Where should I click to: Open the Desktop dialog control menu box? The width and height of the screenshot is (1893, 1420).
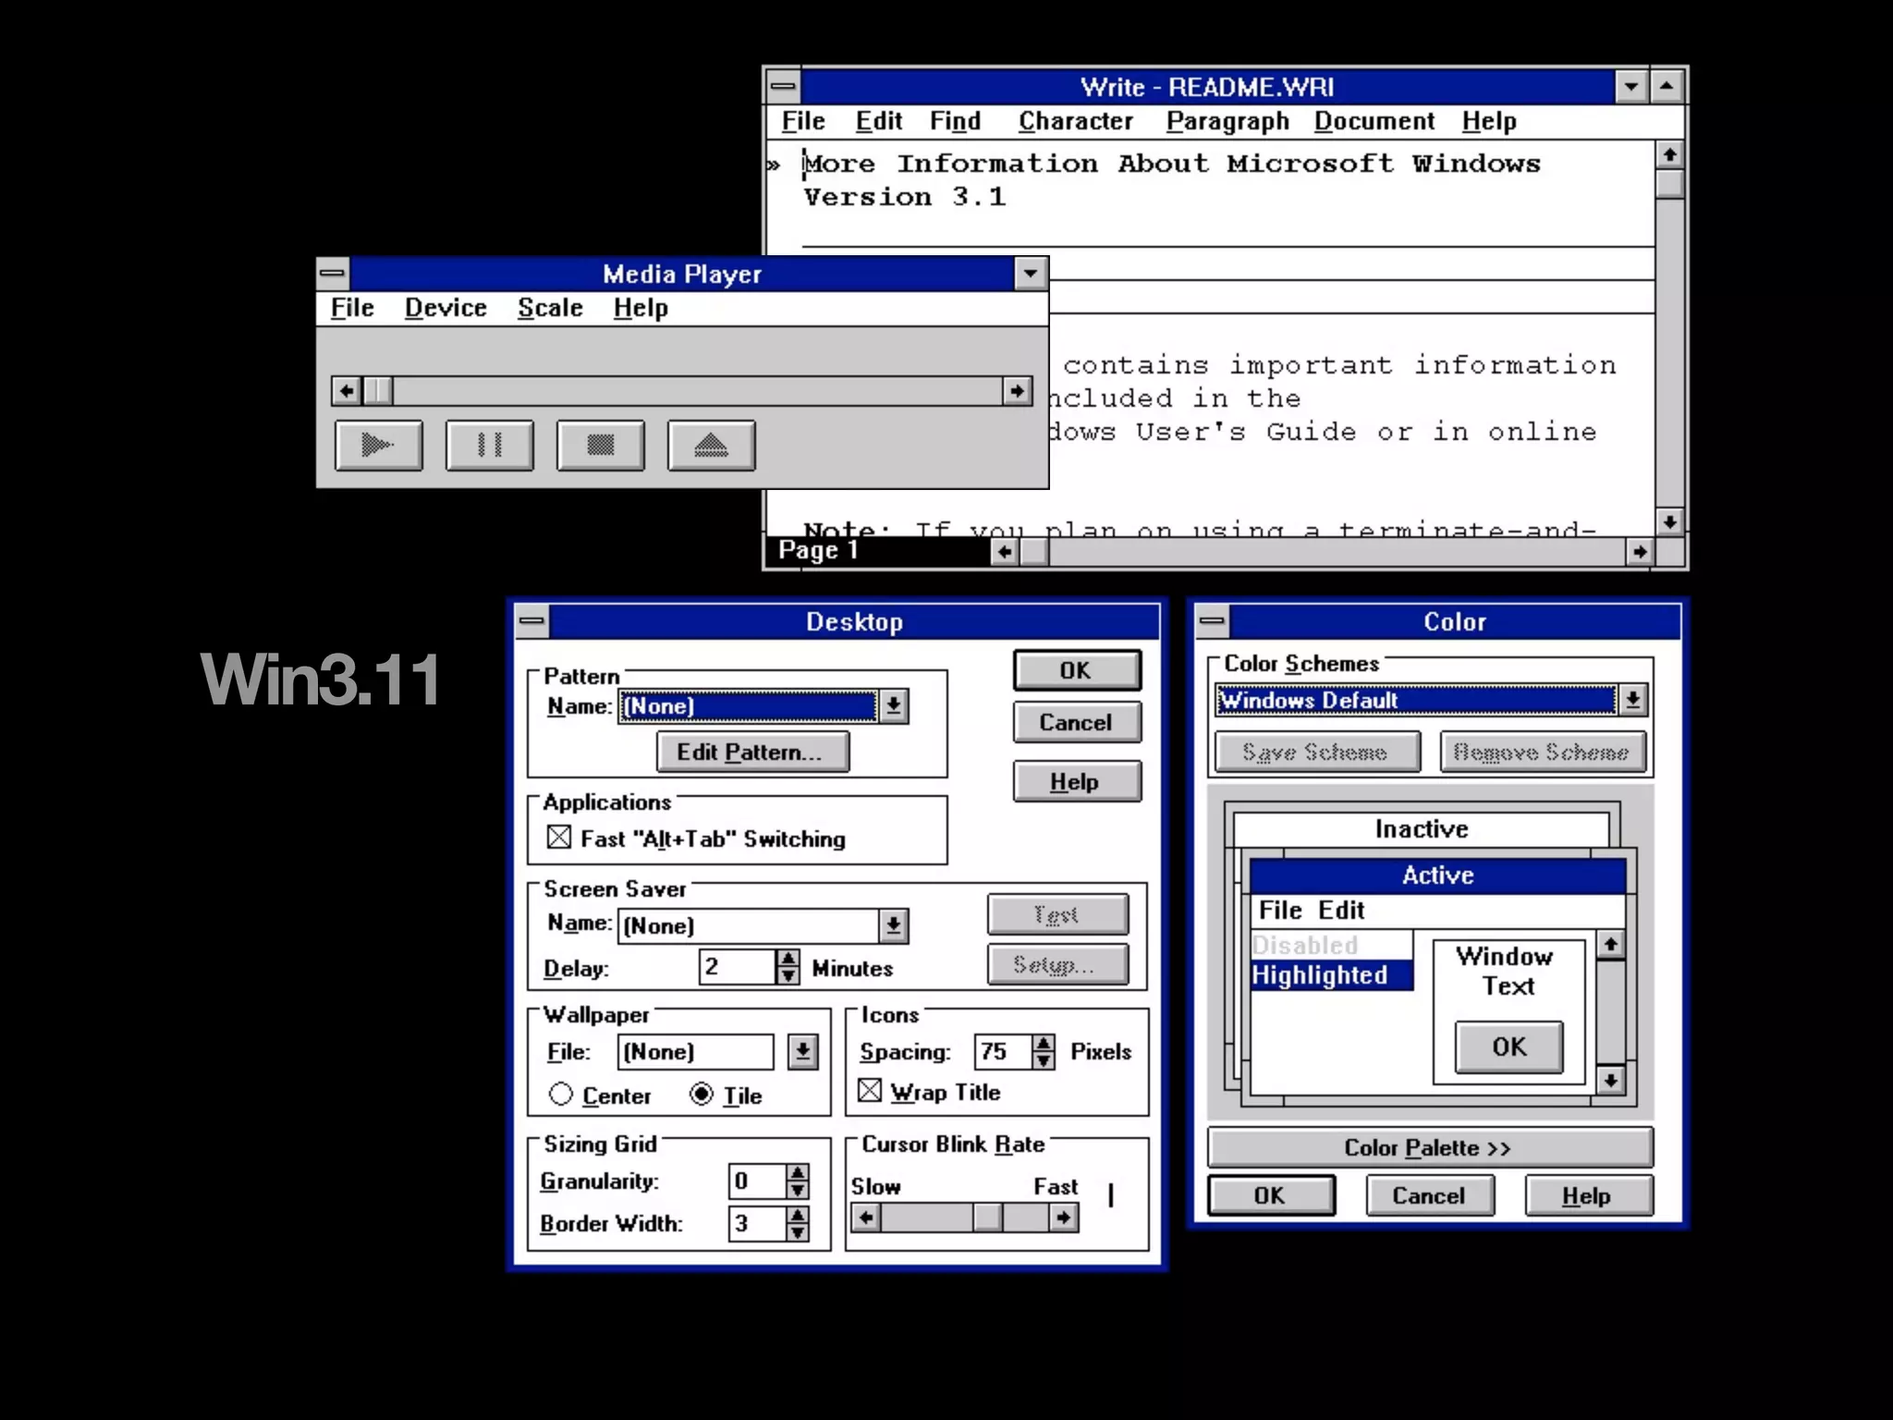532,621
